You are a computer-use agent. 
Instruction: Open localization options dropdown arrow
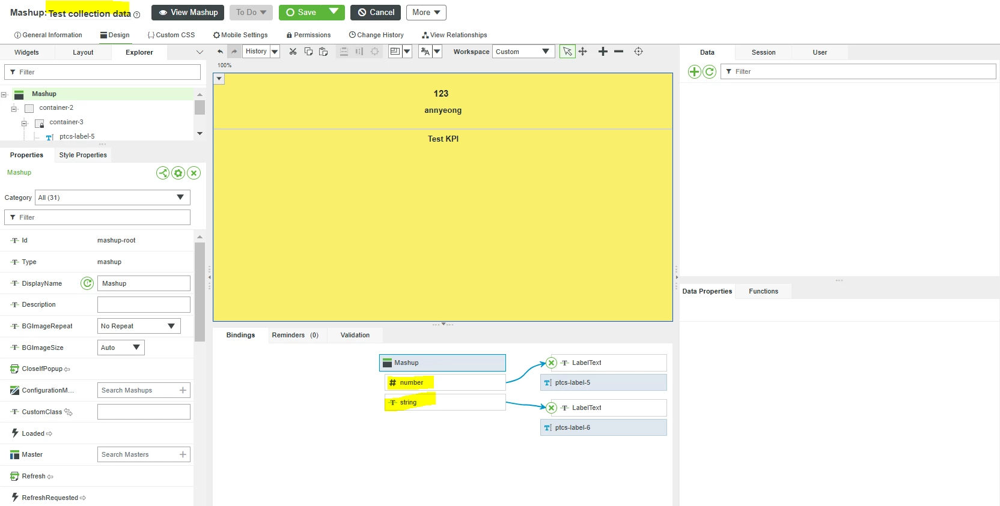coord(437,52)
